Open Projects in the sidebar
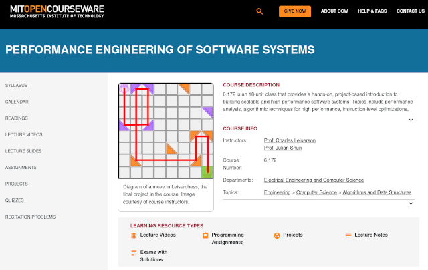This screenshot has width=428, height=270. [17, 184]
